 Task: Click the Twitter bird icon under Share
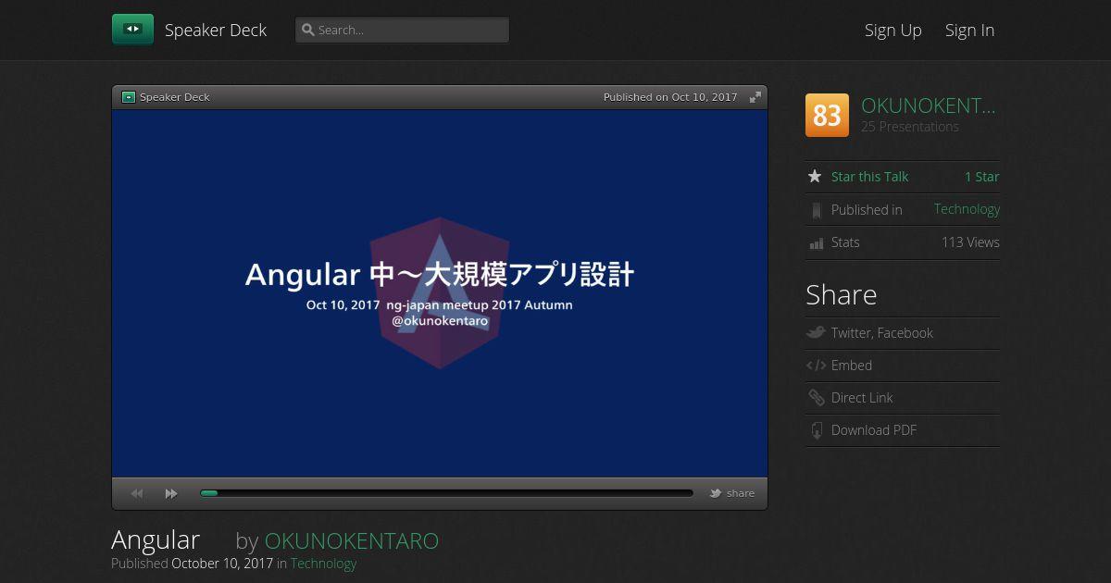coord(816,332)
